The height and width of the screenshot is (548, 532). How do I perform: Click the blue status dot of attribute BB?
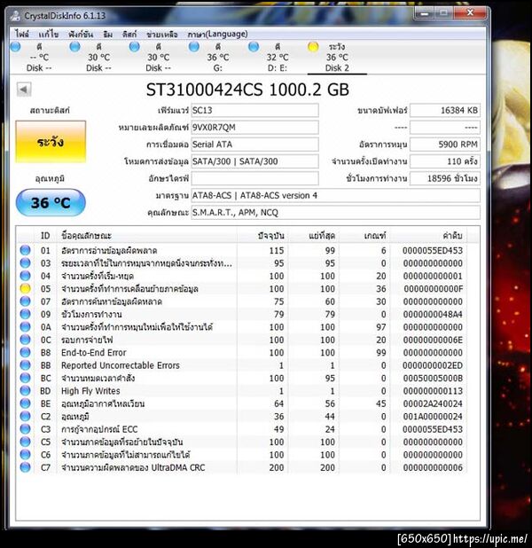25,364
